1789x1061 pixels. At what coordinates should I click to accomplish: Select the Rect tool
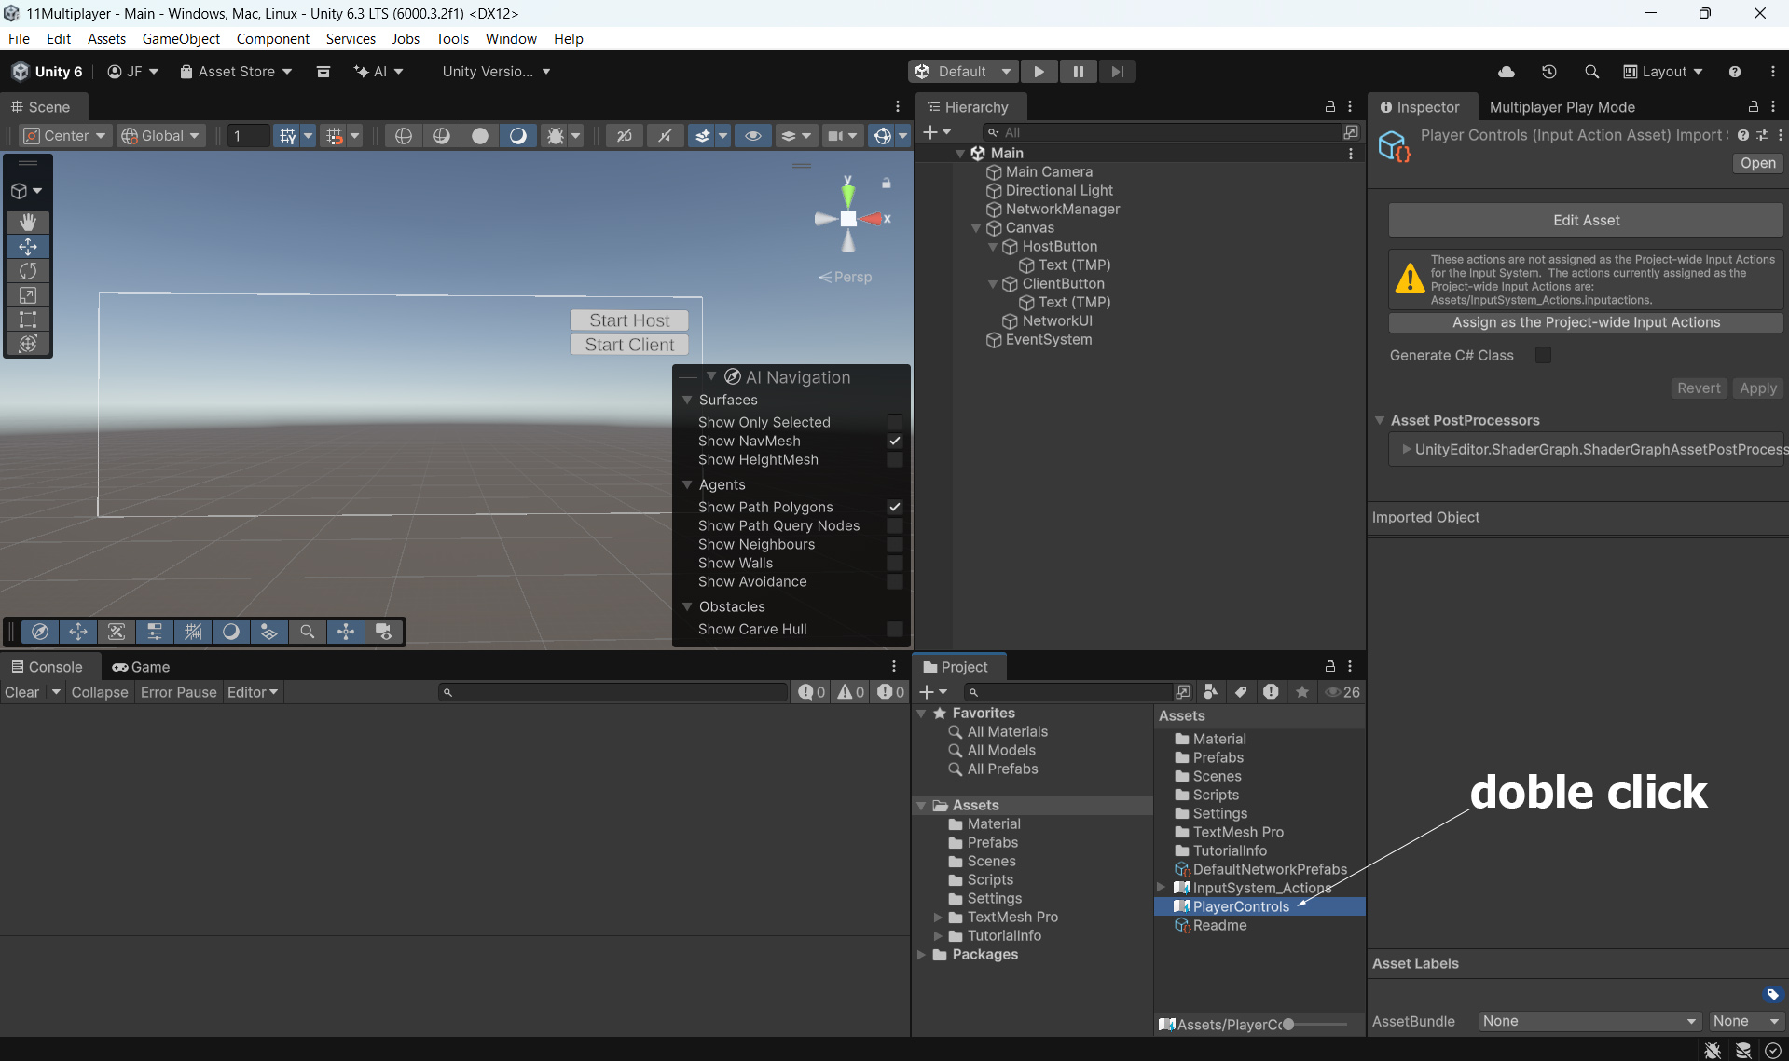tap(28, 320)
